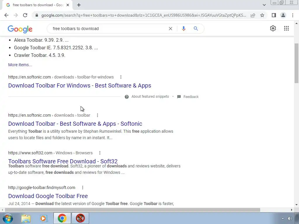Launch Windows Media Player from taskbar
Image resolution: width=299 pixels, height=224 pixels.
(44, 218)
